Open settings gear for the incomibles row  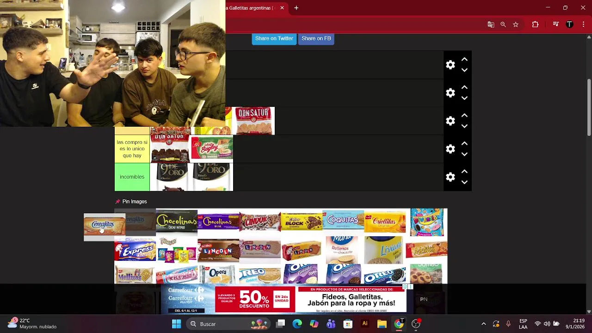450,177
